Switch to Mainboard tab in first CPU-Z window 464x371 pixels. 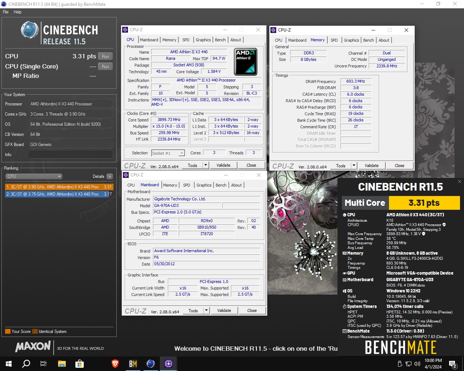[x=149, y=40]
